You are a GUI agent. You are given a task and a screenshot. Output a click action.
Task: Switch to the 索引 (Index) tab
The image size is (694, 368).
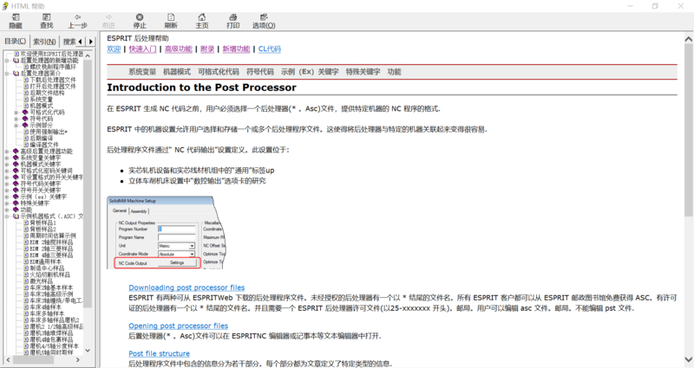[x=44, y=41]
